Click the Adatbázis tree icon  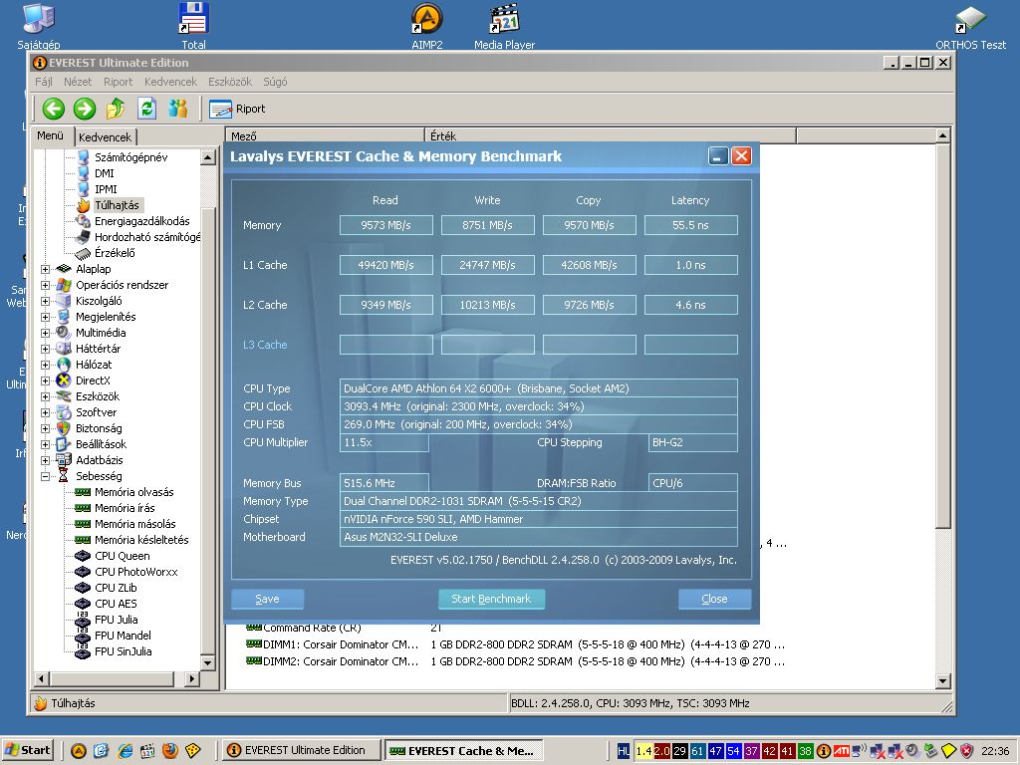(64, 460)
